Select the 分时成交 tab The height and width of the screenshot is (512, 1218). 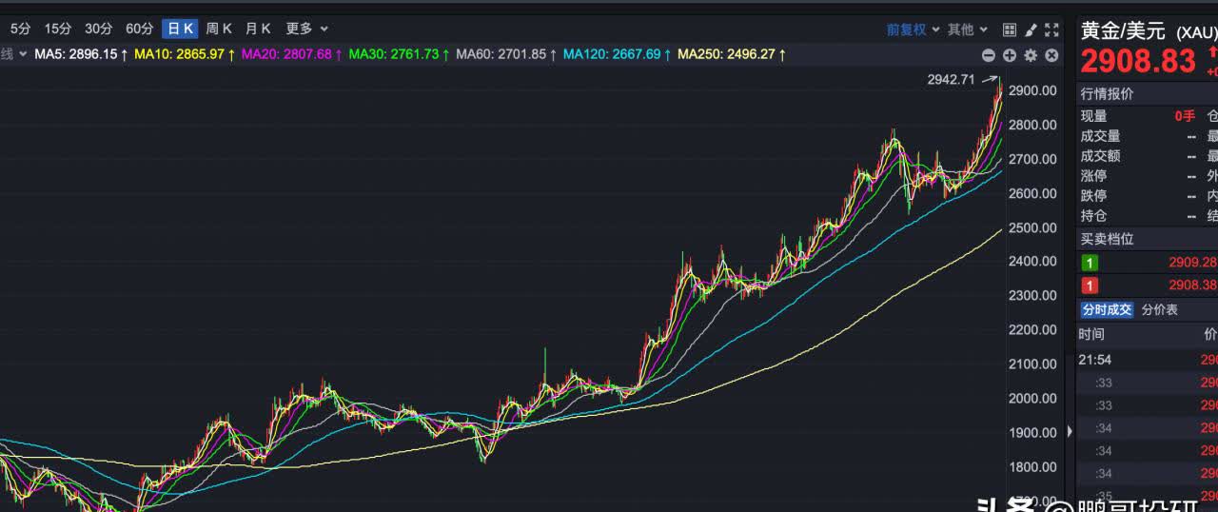point(1107,309)
